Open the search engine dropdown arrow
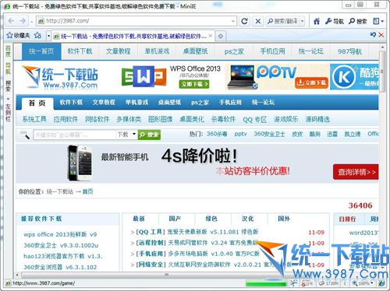This screenshot has width=390, height=291. point(303,21)
